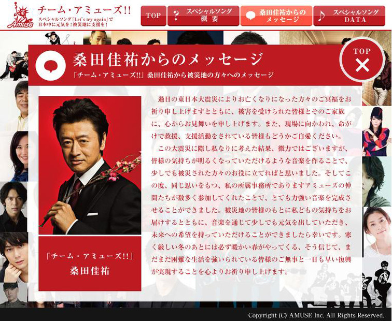Click the music note icon in the navigation
This screenshot has width=392, height=321.
(321, 16)
